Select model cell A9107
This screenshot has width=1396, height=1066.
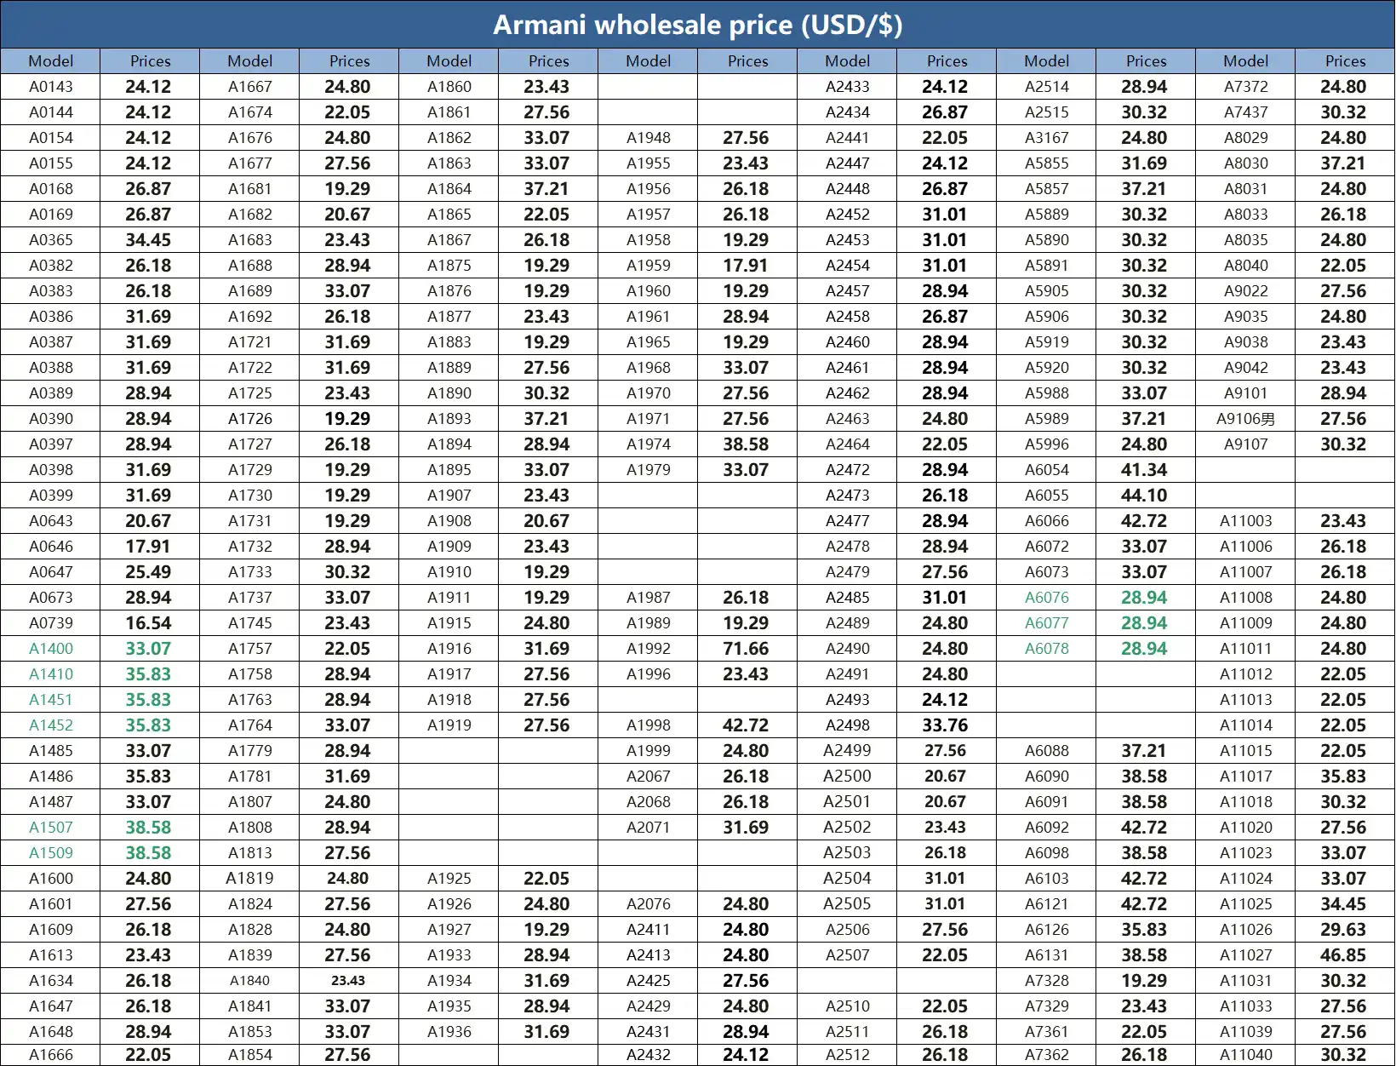pyautogui.click(x=1246, y=444)
